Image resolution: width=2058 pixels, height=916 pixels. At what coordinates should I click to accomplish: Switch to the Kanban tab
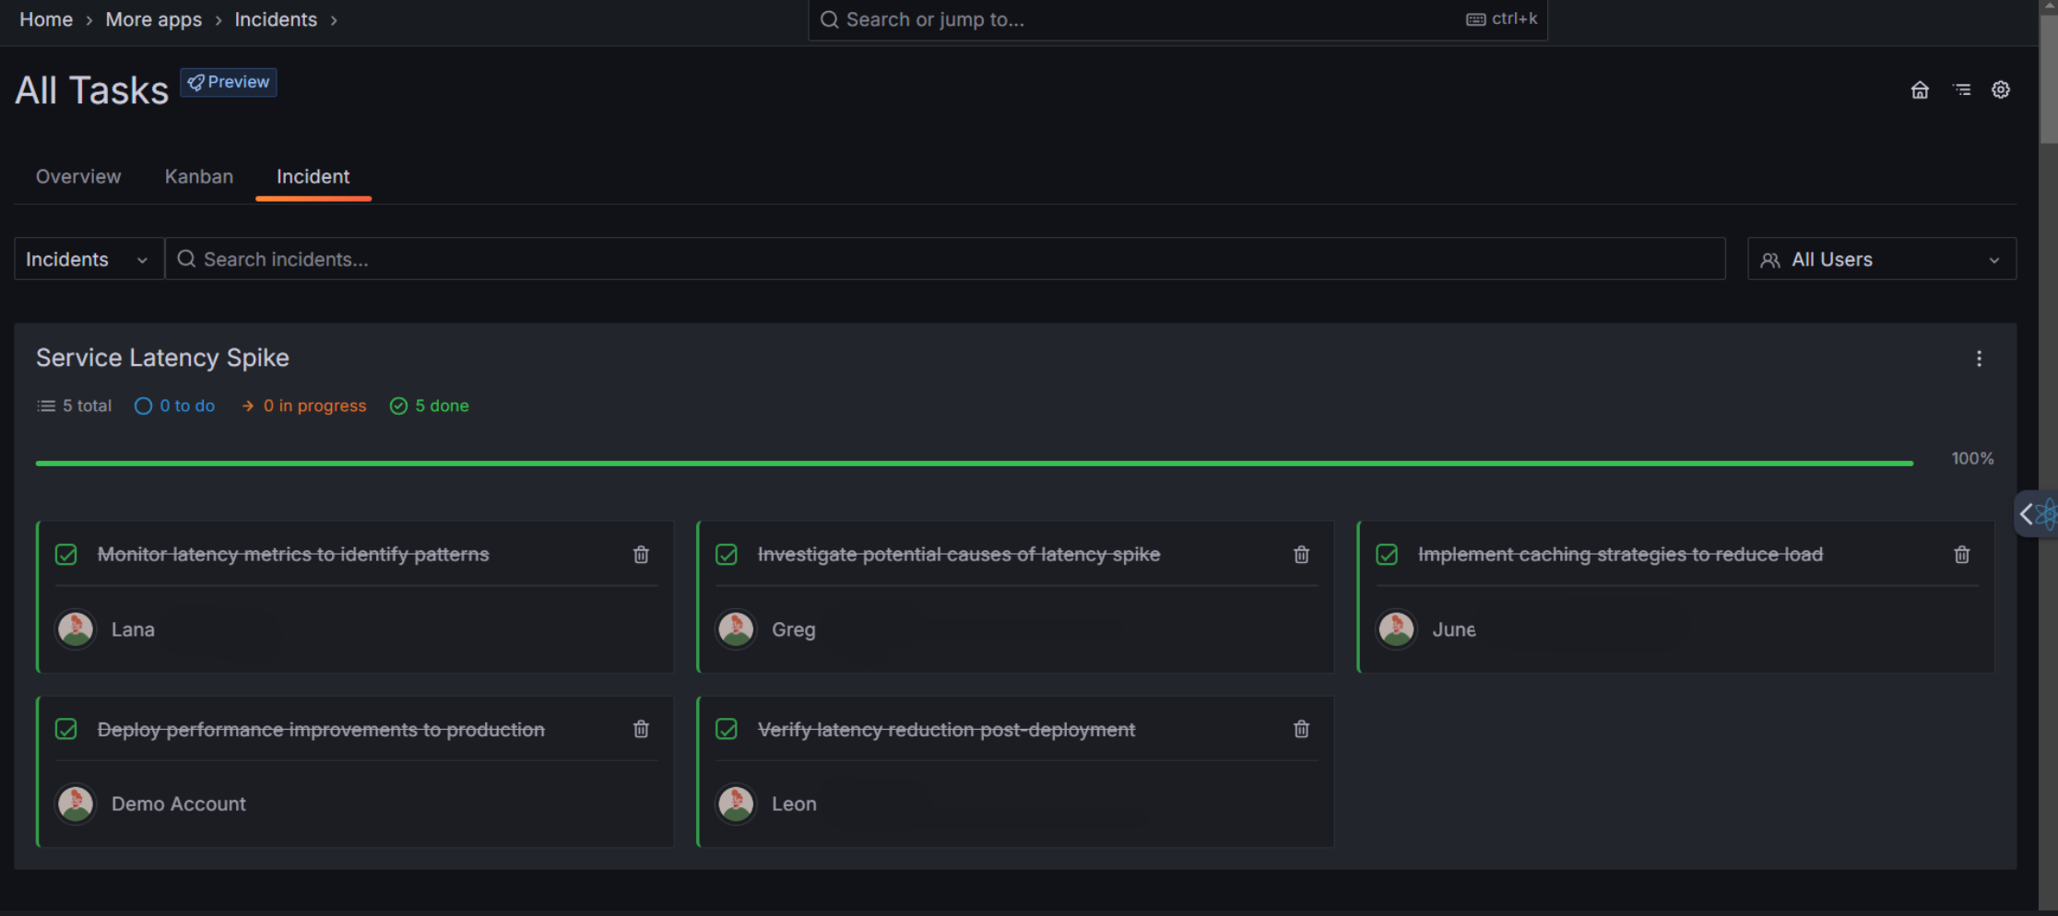tap(198, 176)
